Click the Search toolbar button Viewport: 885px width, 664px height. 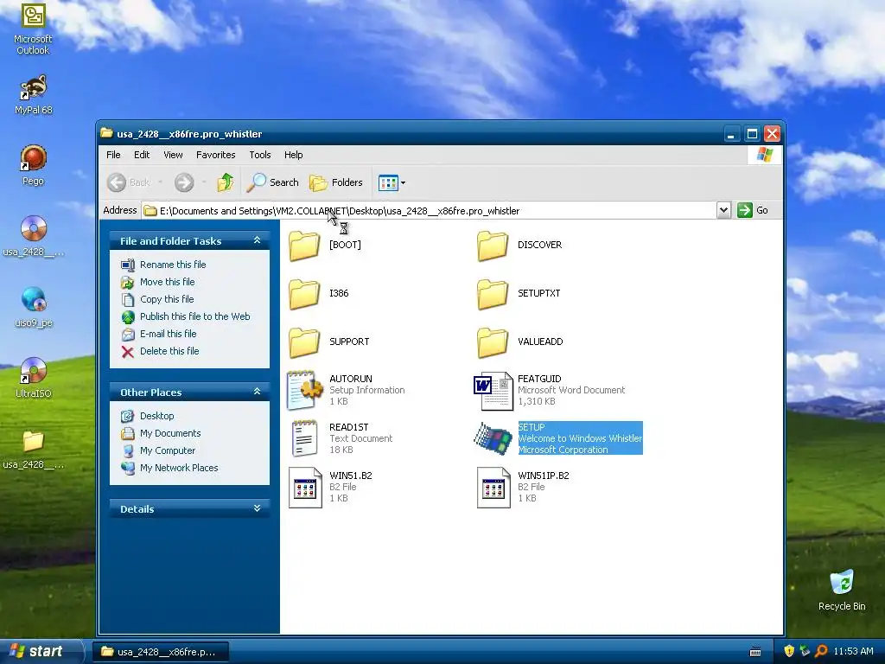click(273, 182)
